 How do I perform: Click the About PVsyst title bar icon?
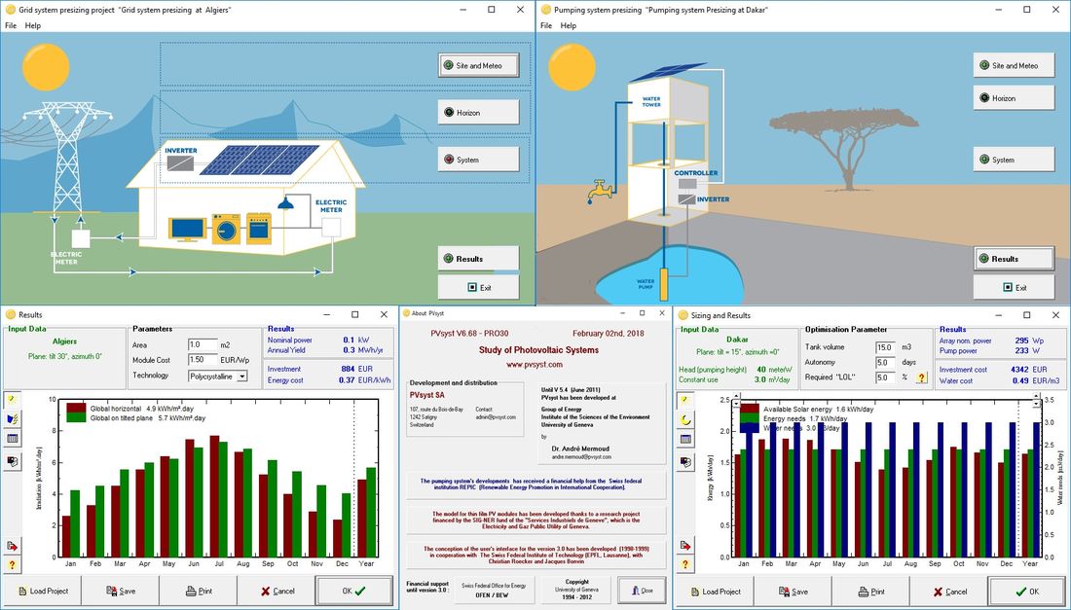pyautogui.click(x=406, y=313)
